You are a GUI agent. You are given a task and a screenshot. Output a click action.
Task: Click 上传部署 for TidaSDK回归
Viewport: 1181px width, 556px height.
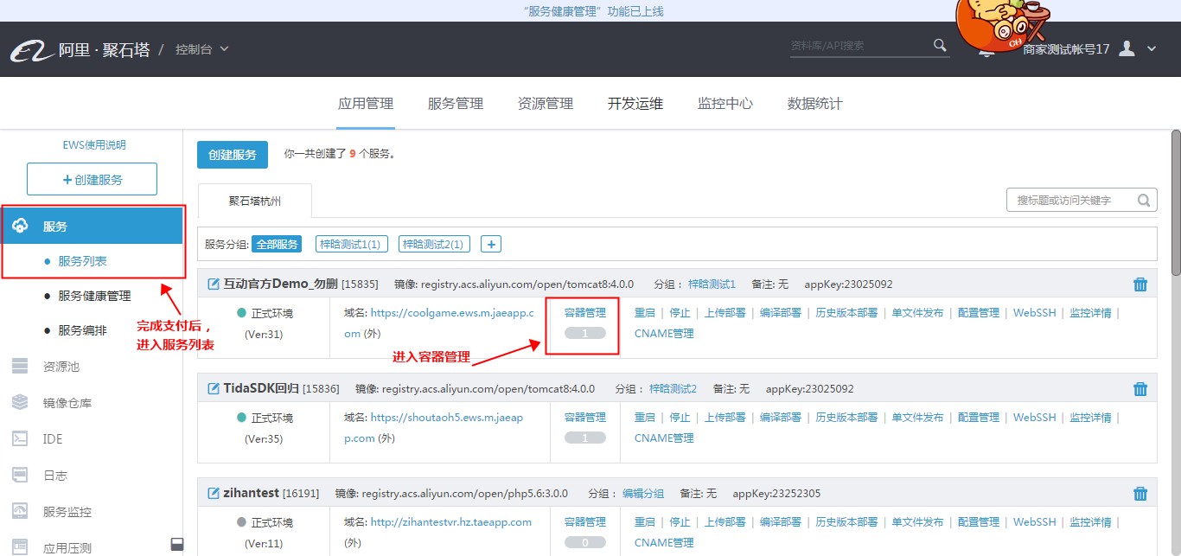[725, 418]
